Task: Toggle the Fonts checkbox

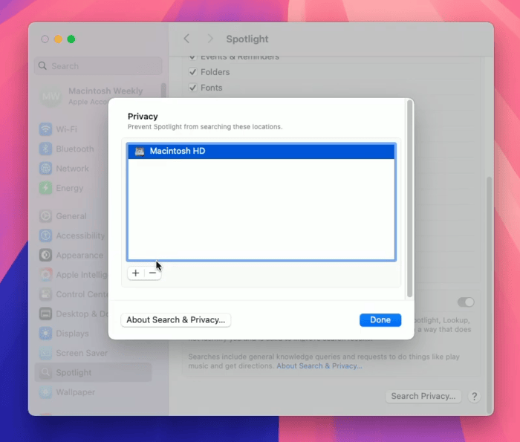Action: coord(192,88)
